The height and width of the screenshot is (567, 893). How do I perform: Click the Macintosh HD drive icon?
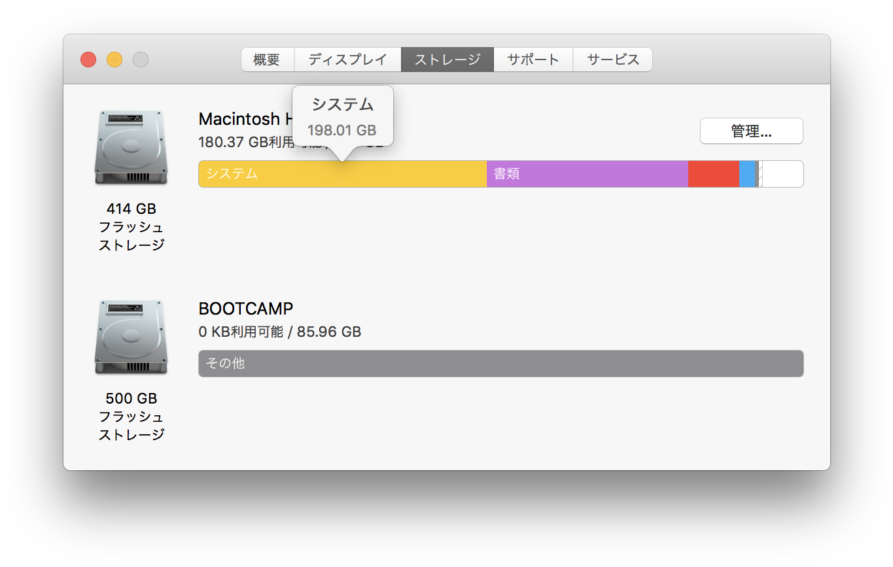(131, 147)
